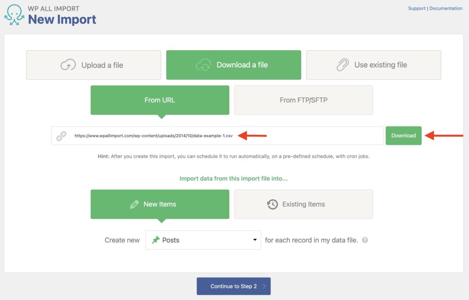Click the Download button
Viewport: 469px width, 300px height.
point(403,135)
